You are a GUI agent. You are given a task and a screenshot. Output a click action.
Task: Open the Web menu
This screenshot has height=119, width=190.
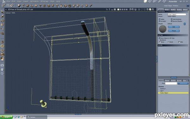tap(52, 2)
